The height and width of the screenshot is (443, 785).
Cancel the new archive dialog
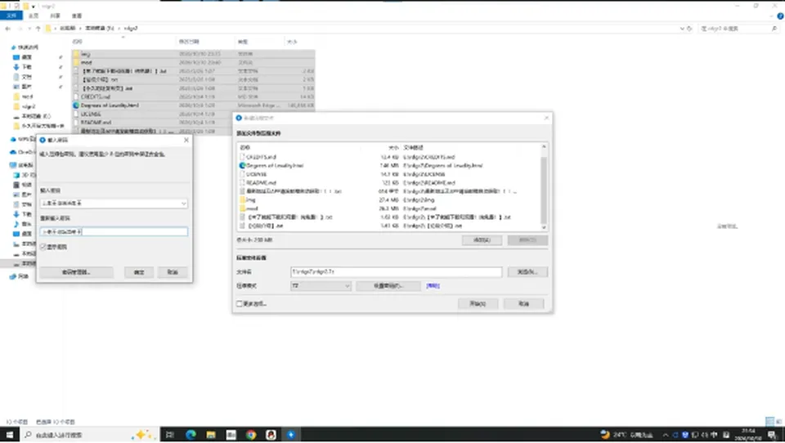(x=523, y=303)
